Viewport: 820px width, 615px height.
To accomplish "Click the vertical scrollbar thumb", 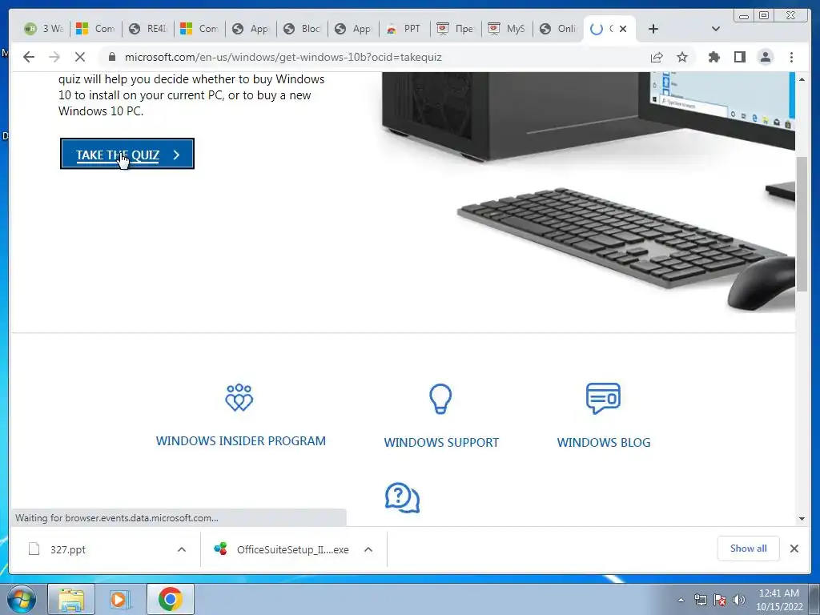I will (x=802, y=224).
